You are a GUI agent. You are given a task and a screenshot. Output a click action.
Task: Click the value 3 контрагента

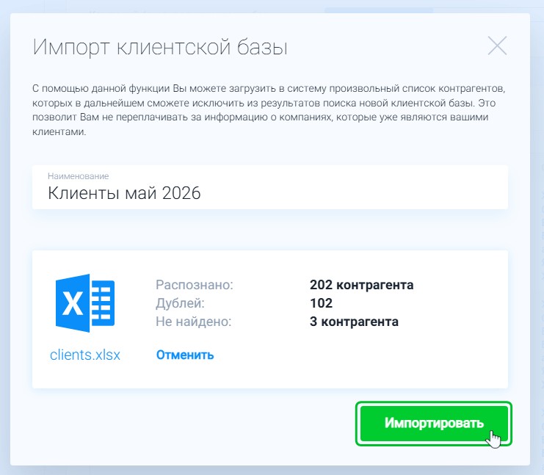coord(354,322)
